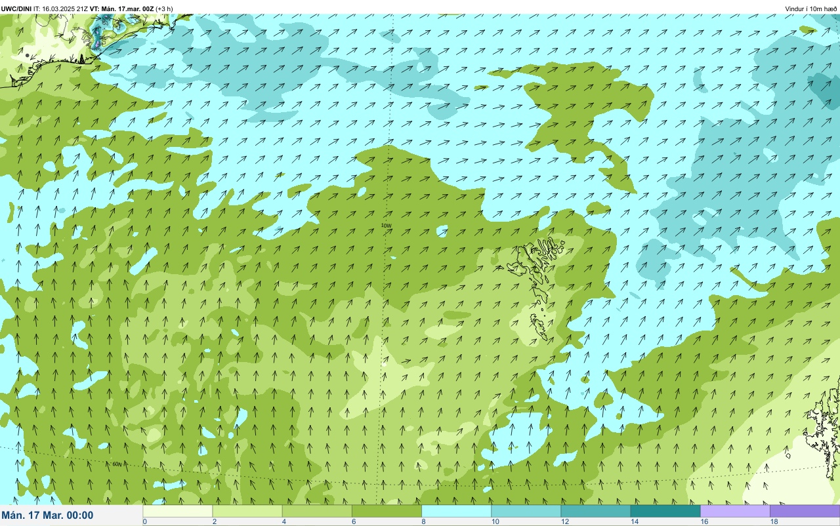This screenshot has width=840, height=526.
Task: Pick the pale cyan 8–10 legend swatch
Action: coord(456,511)
